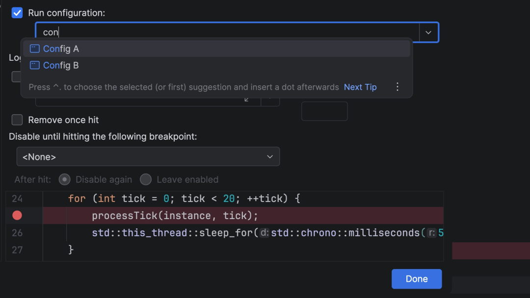This screenshot has width=530, height=298.
Task: Click the closing brace on line 27
Action: [x=71, y=250]
